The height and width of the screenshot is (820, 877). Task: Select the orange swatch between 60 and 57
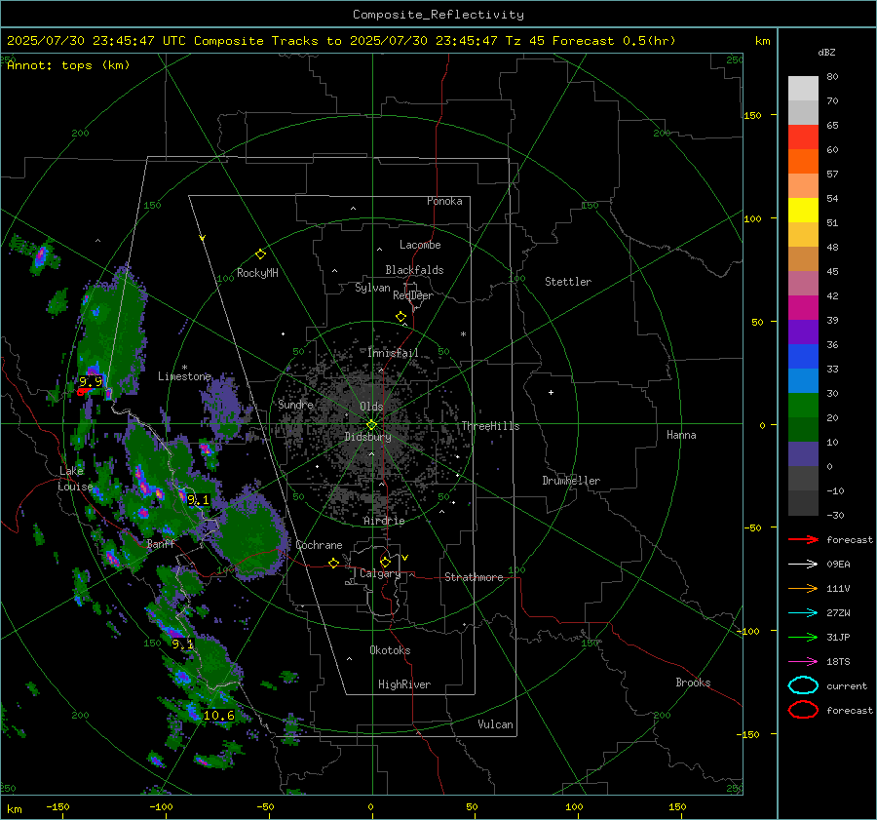[x=803, y=161]
